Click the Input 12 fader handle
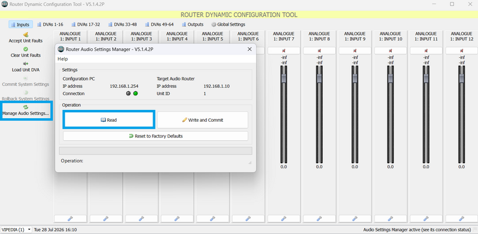 coord(461,79)
